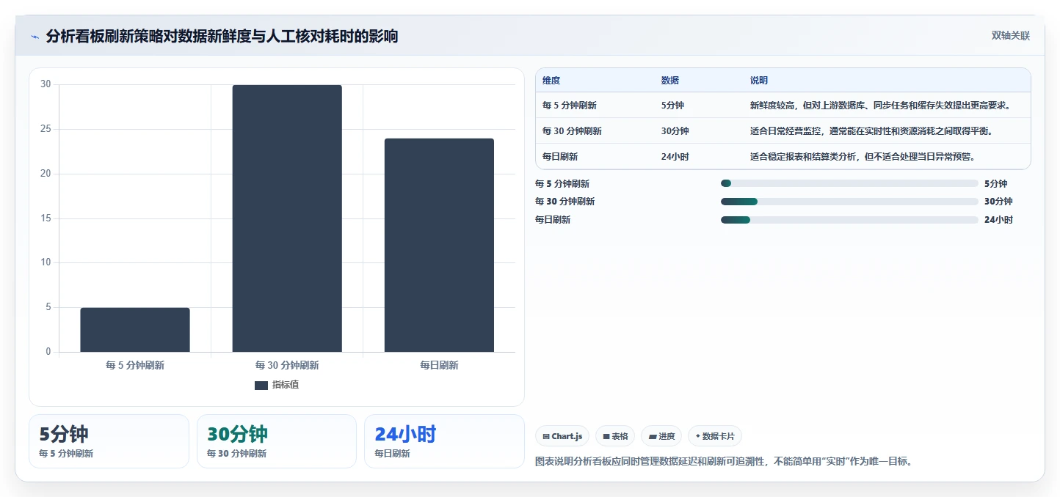Click the 每日刷新 progress bar
The width and height of the screenshot is (1060, 497).
click(849, 220)
